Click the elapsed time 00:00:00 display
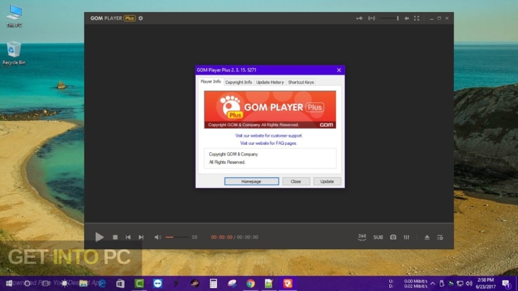Viewport: 518px width, 291px height. click(222, 237)
